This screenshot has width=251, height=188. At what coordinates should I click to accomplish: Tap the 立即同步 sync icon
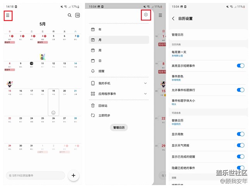click(x=93, y=115)
